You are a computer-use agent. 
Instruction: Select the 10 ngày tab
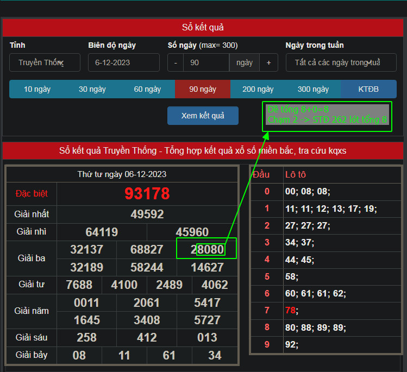pyautogui.click(x=36, y=89)
